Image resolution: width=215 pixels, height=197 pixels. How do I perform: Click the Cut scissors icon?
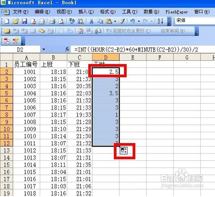[x=91, y=21]
